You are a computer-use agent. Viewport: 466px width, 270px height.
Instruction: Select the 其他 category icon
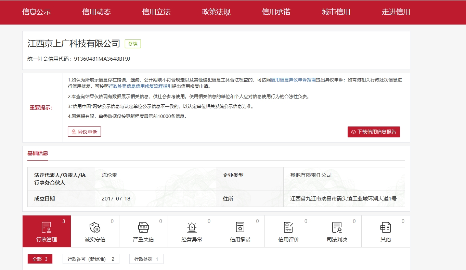[x=386, y=227]
